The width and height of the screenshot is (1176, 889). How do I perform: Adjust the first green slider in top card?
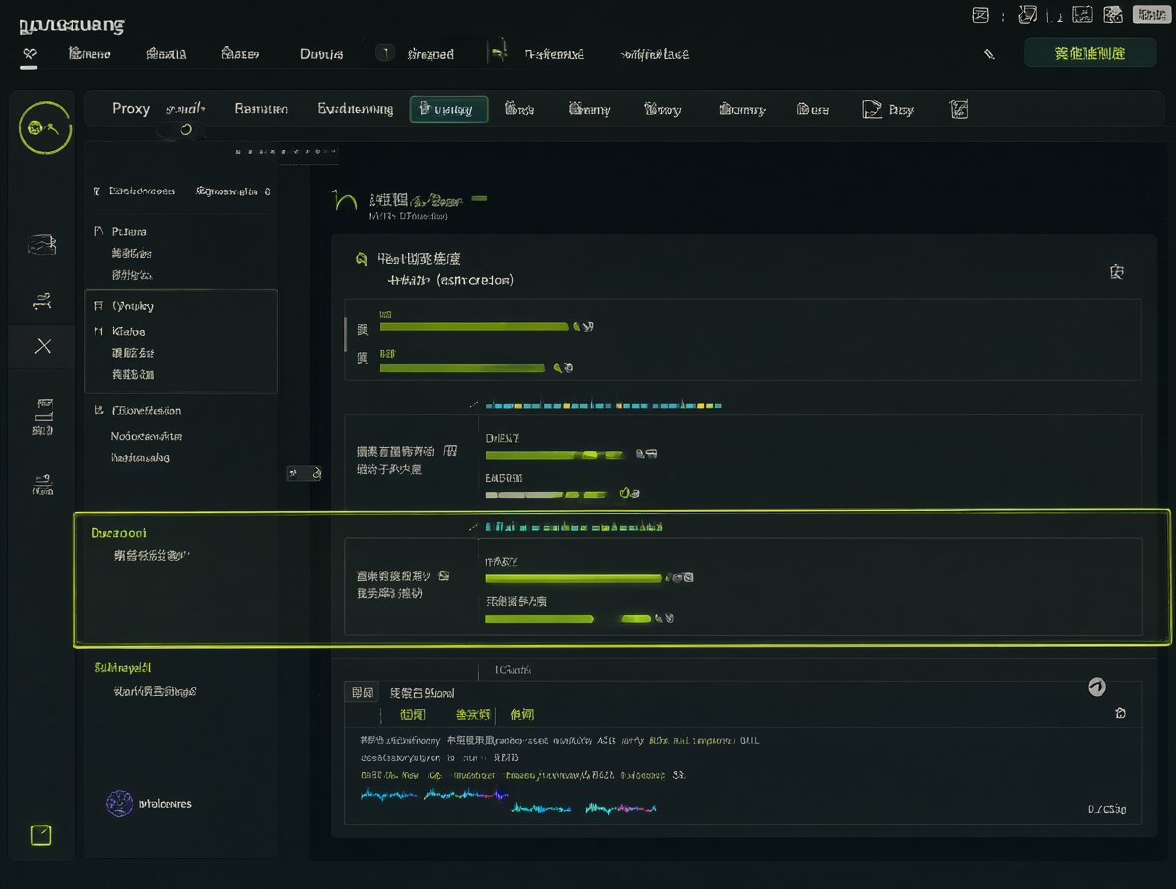(475, 327)
